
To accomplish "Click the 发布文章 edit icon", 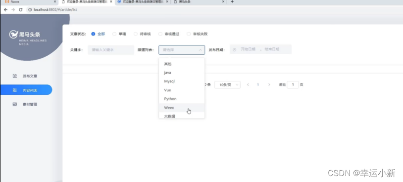I will click(x=15, y=76).
